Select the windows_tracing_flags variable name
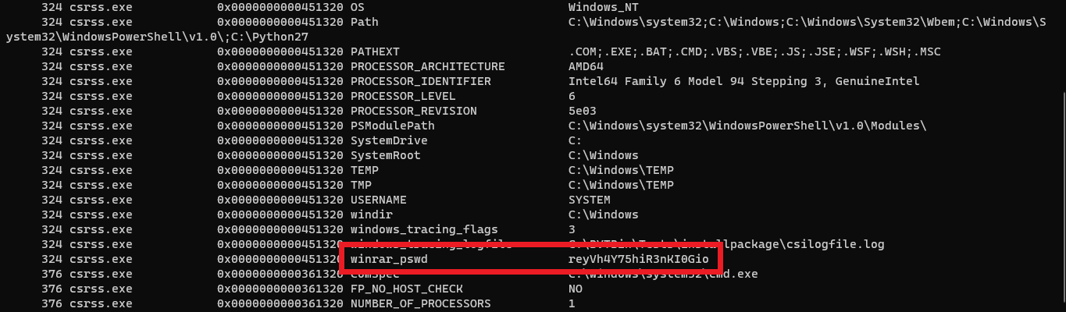 (x=424, y=229)
